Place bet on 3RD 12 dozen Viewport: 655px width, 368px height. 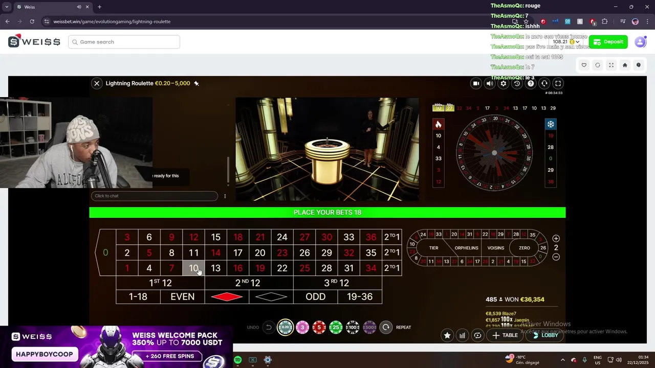click(x=337, y=283)
